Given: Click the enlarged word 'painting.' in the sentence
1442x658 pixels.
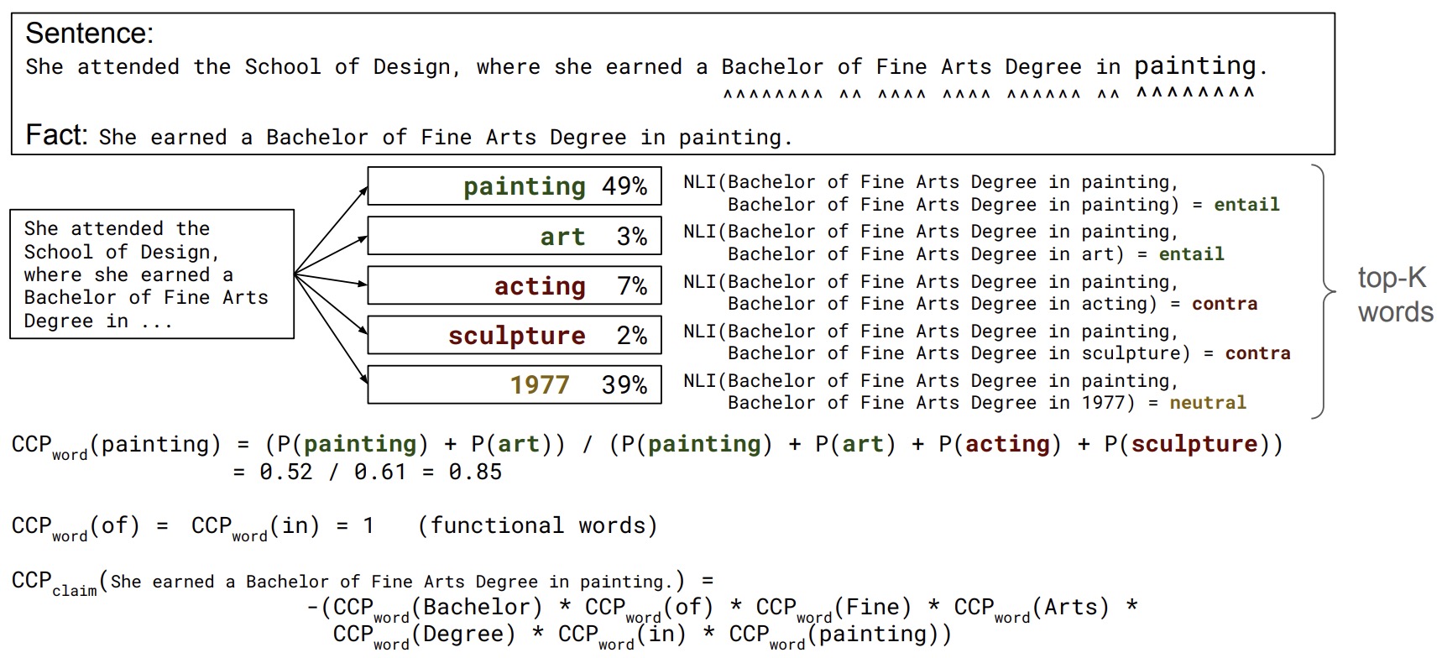Looking at the screenshot, I should [x=1200, y=65].
